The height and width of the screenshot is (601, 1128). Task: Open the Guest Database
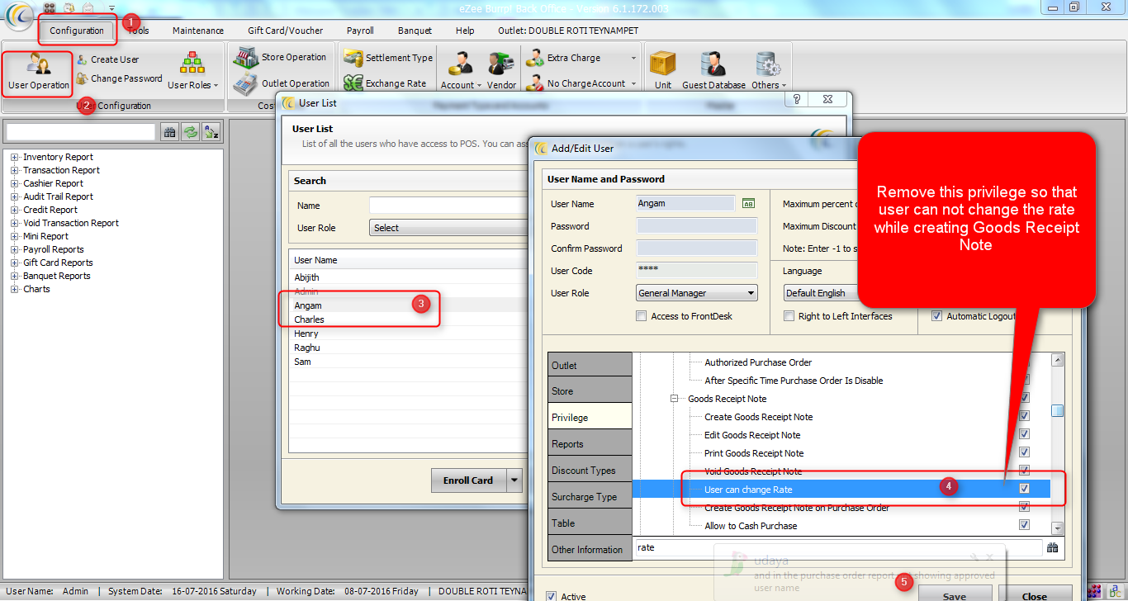pyautogui.click(x=713, y=72)
